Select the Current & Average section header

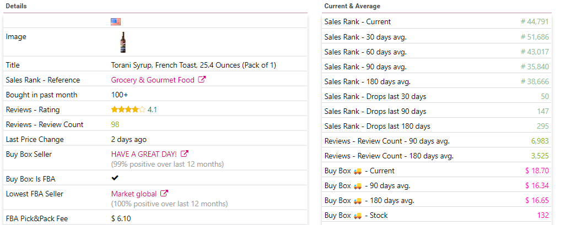coord(352,6)
